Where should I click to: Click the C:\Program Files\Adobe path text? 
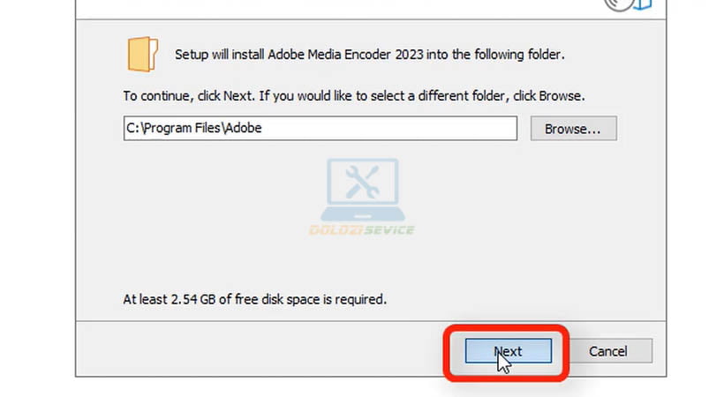[x=193, y=128]
